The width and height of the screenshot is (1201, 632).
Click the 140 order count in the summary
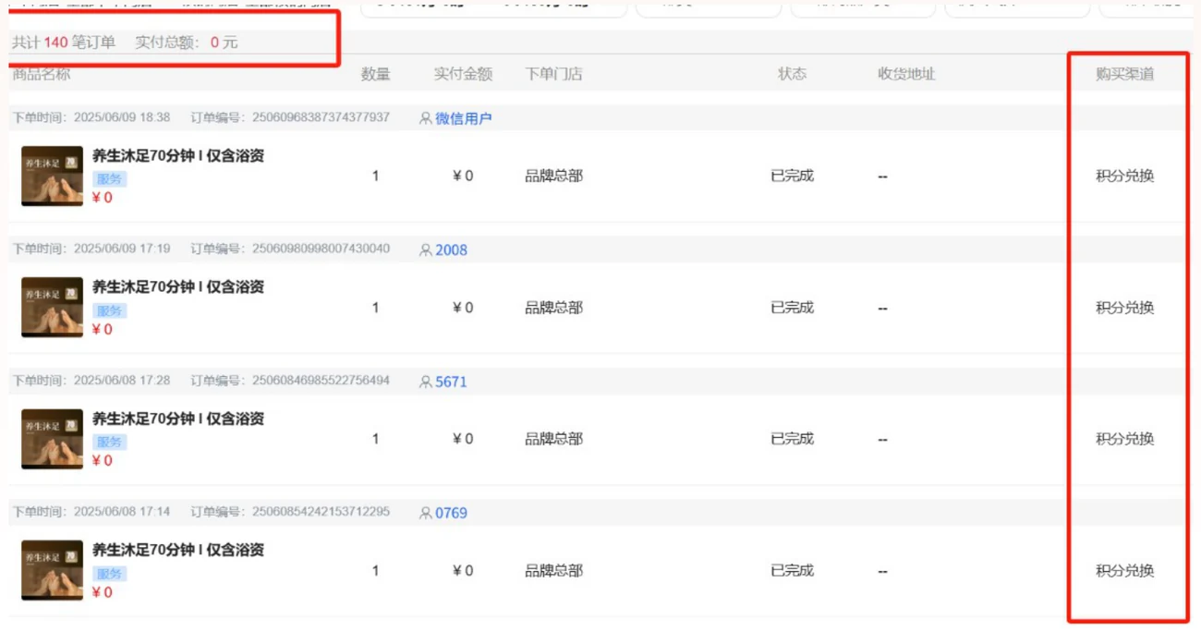[55, 43]
